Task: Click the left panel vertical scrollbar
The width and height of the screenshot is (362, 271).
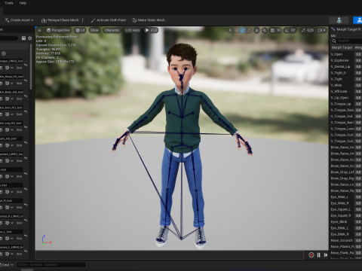Action: 31,66
